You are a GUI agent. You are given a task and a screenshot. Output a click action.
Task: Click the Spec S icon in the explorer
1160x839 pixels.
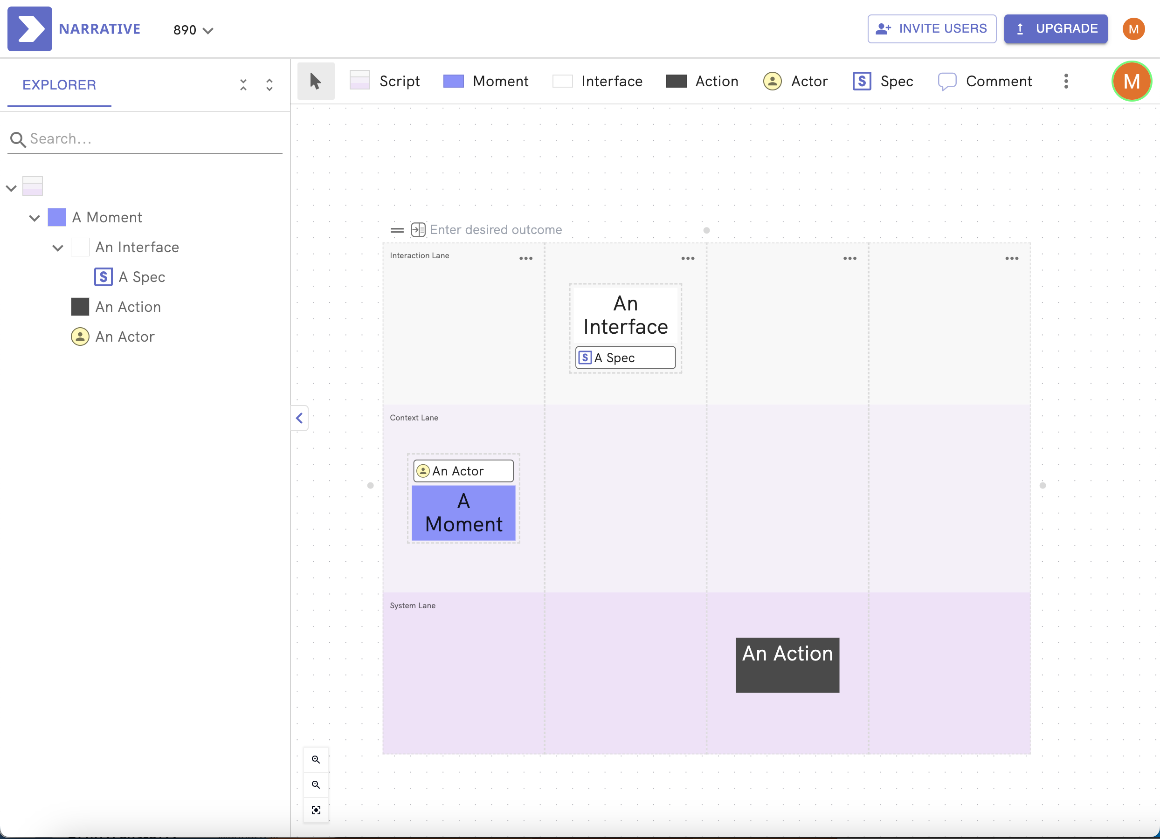click(104, 277)
